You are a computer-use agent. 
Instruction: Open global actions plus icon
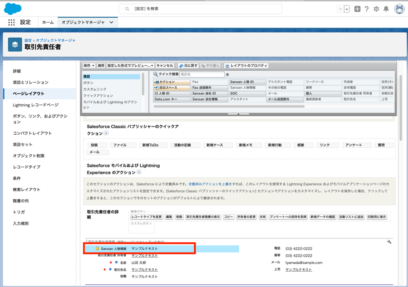[357, 9]
